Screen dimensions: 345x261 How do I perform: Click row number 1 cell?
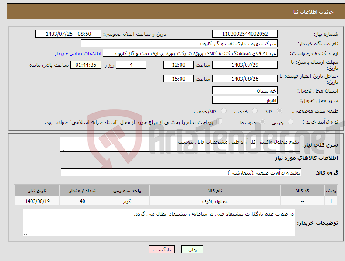coord(331,201)
